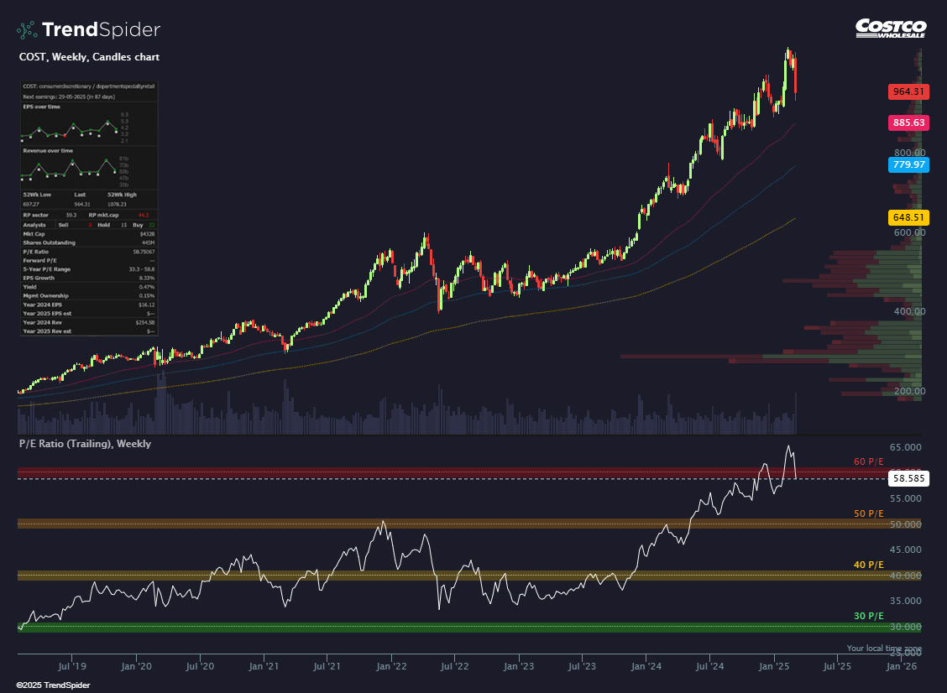Click the 60 P/E level label

(868, 461)
